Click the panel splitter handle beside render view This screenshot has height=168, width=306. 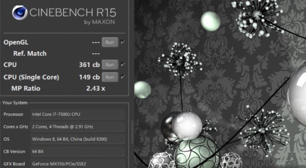[132, 132]
